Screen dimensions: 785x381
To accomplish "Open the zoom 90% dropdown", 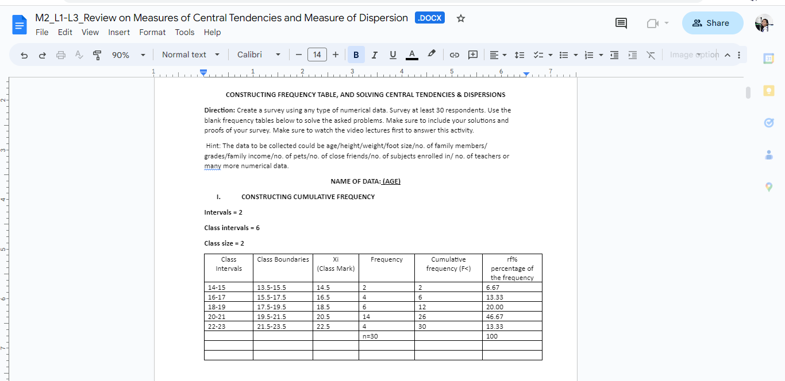I will [x=128, y=55].
